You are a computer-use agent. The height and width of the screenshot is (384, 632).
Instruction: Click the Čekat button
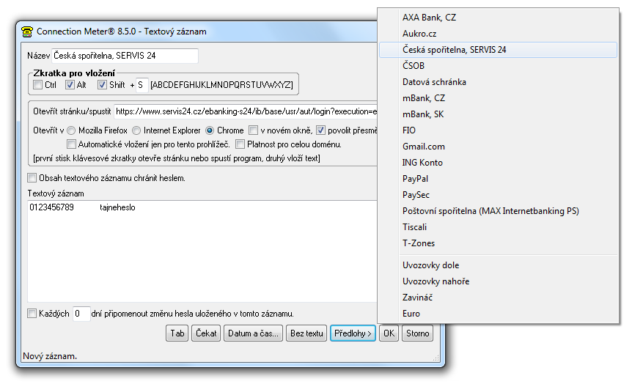pos(206,333)
